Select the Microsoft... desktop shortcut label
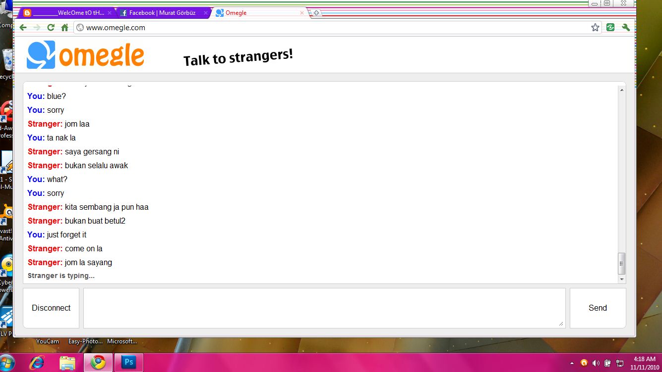This screenshot has height=372, width=662. pyautogui.click(x=122, y=341)
